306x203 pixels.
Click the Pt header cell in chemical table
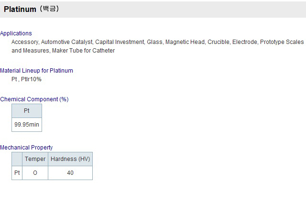coord(27,111)
